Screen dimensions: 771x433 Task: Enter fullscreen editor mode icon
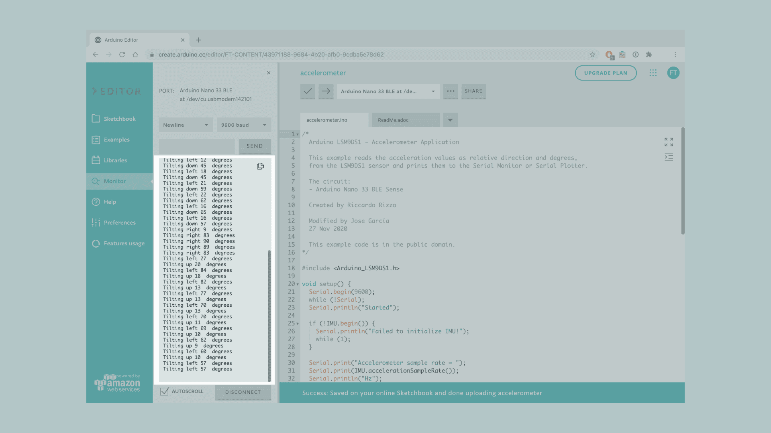669,142
